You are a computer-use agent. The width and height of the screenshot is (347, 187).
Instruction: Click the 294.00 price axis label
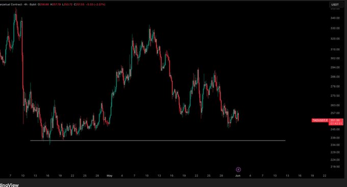(335, 67)
